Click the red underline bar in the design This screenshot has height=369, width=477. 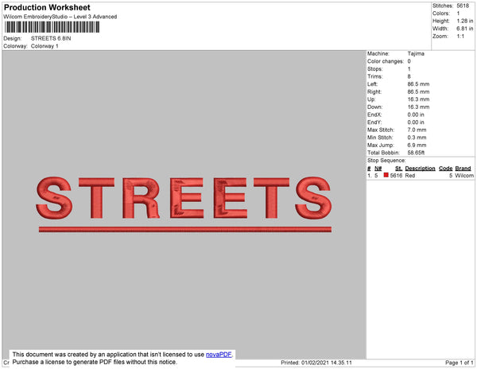tap(185, 229)
